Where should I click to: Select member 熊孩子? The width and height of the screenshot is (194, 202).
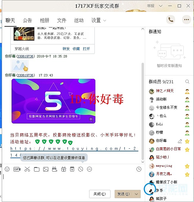(x=161, y=199)
